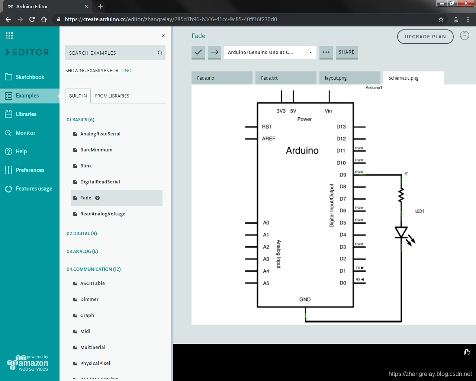Open the three-dots more options menu
Viewport: 476px width, 381px height.
point(326,52)
